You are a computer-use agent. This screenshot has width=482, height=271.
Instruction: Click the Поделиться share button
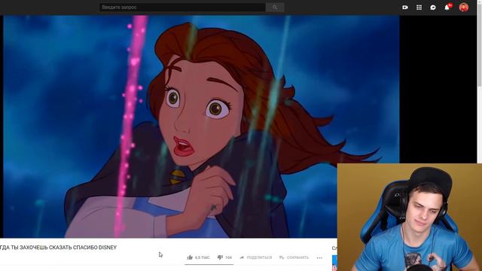pos(256,257)
